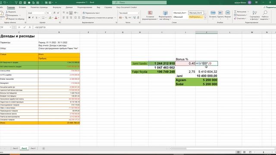Click the decrease indent icon
The height and width of the screenshot is (155, 276).
click(x=75, y=18)
